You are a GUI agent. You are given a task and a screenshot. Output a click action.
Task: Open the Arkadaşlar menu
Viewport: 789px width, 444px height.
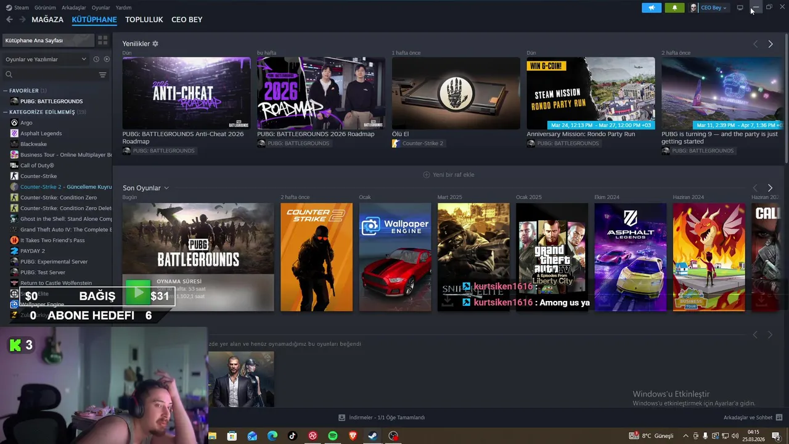click(x=74, y=8)
